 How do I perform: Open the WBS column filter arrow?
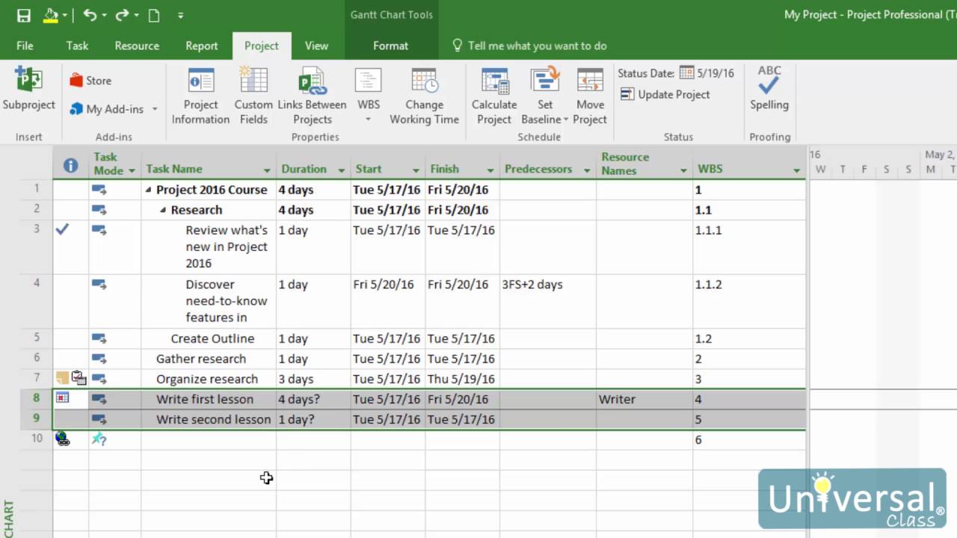[x=796, y=170]
